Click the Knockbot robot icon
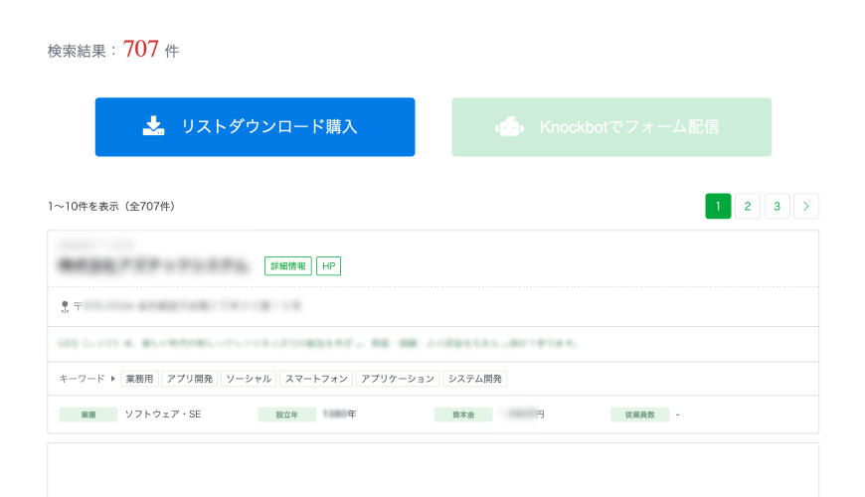Screen dimensions: 865x497 tap(509, 126)
